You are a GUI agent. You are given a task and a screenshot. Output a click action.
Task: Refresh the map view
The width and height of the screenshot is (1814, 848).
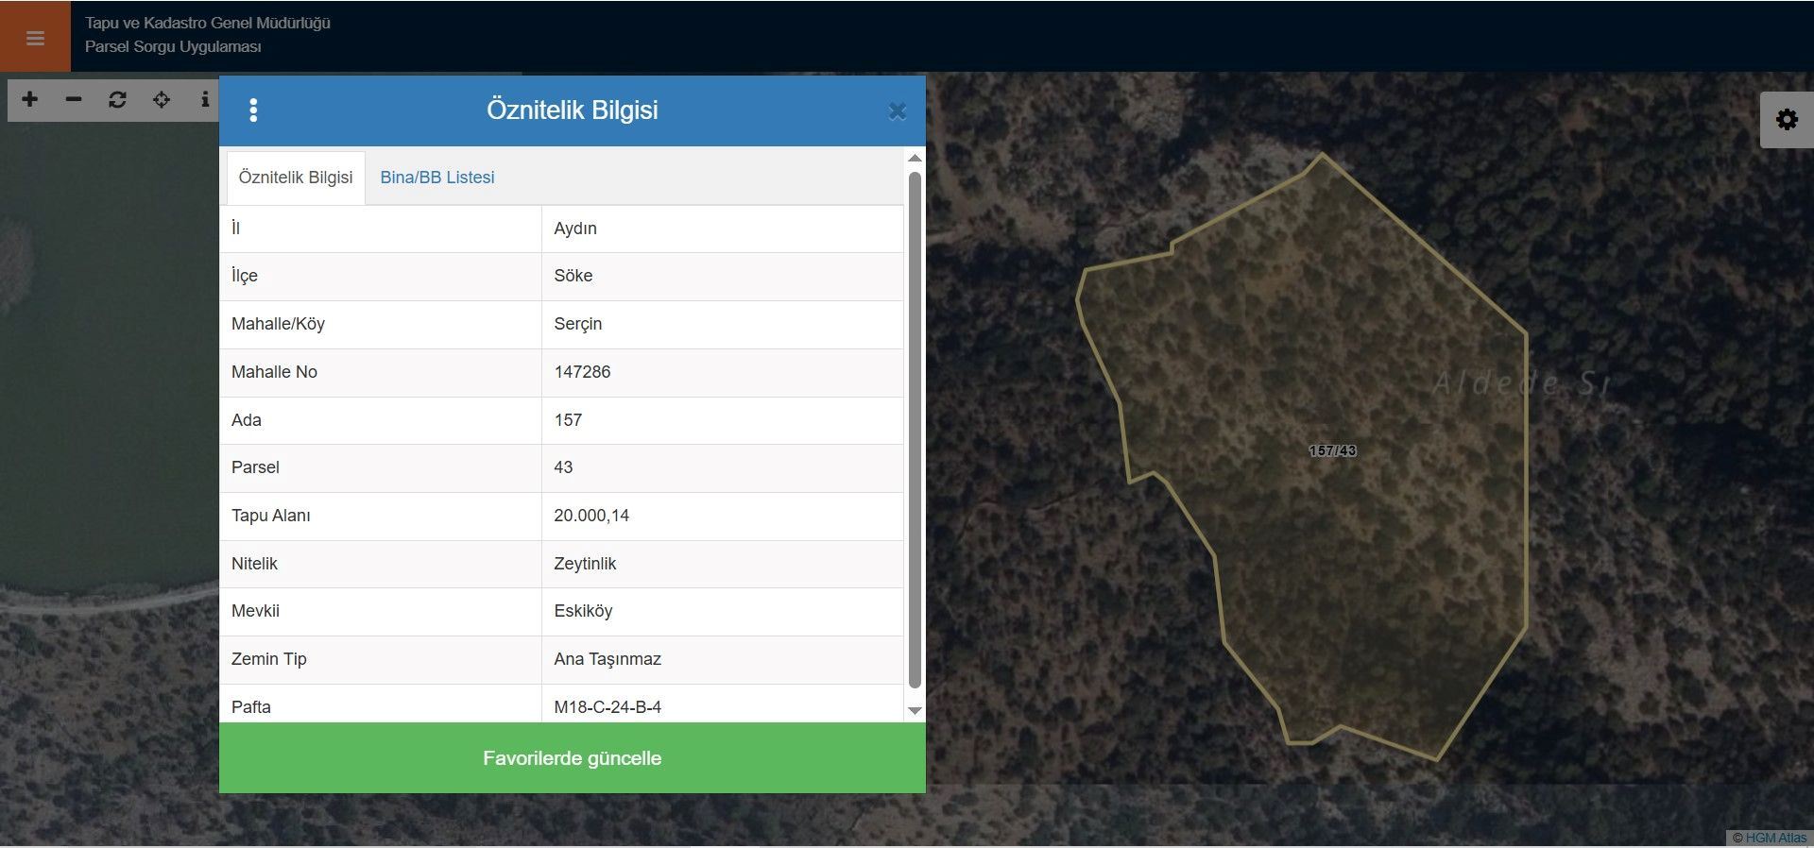(117, 99)
